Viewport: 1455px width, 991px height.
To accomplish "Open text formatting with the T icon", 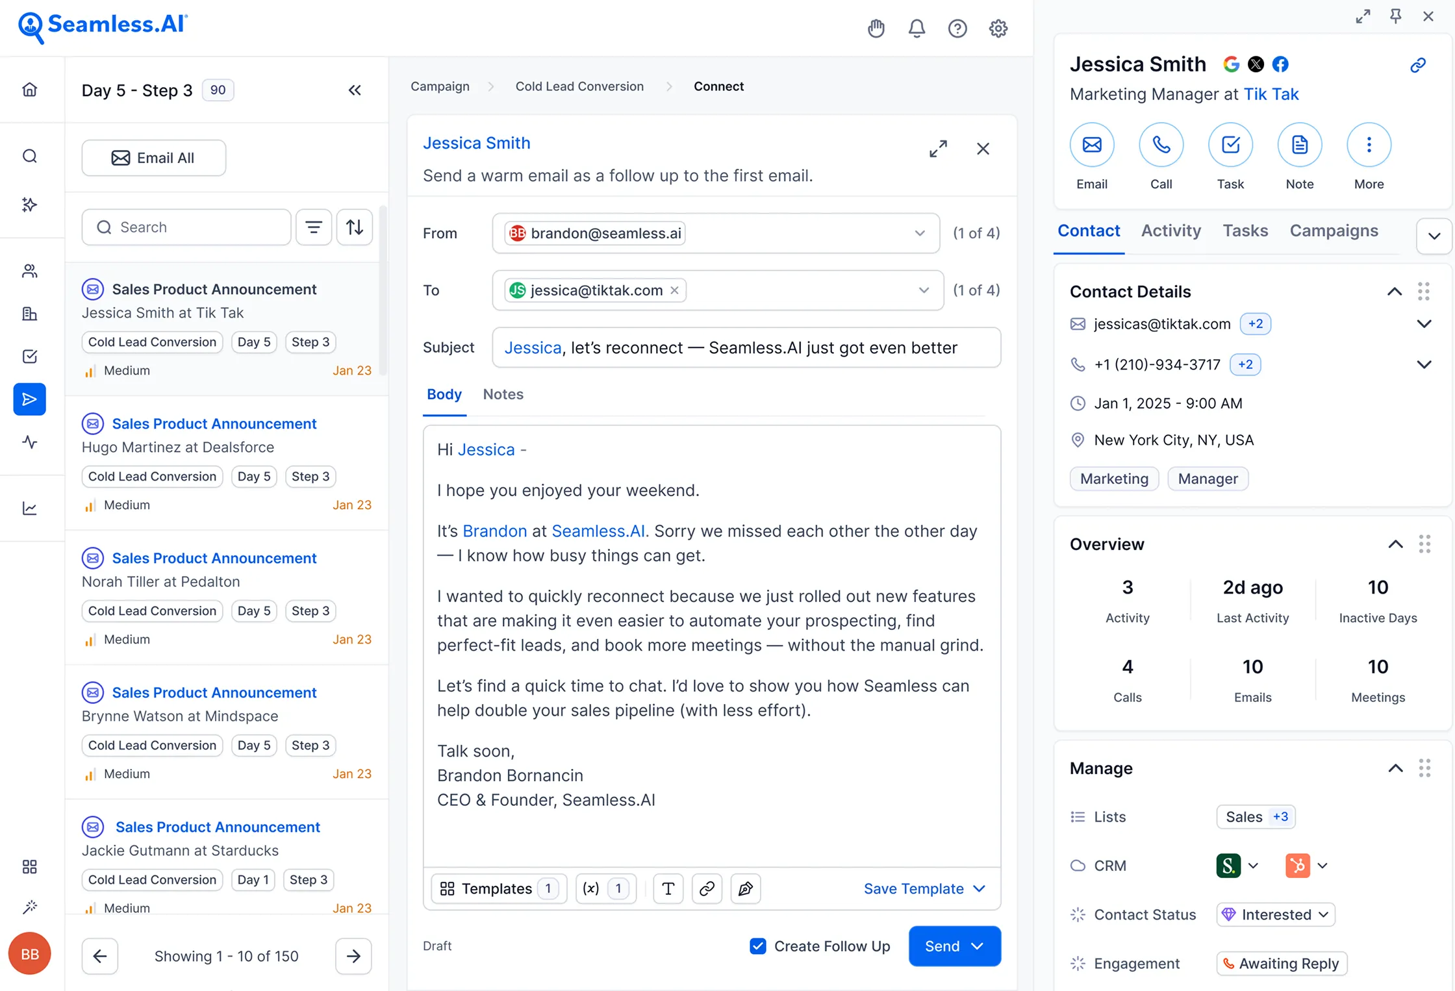I will point(668,888).
